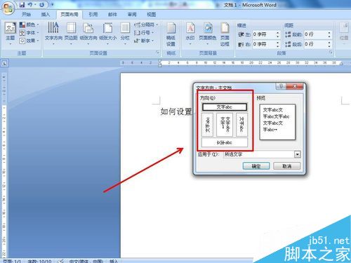This screenshot has width=351, height=263.
Task: Click the right indent 右 value field
Action: [x=263, y=44]
